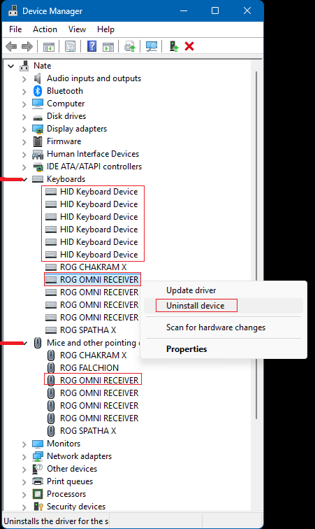
Task: Click the Update device driver toolbar icon
Action: point(130,46)
